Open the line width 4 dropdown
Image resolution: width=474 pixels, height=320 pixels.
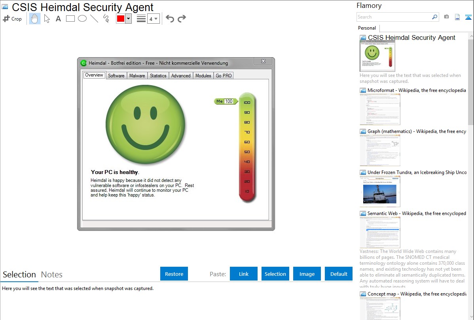tap(154, 19)
